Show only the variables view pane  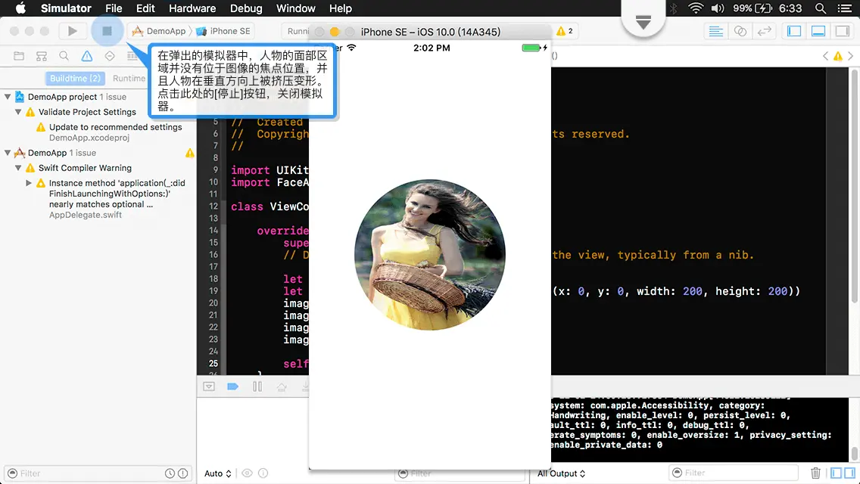(x=837, y=473)
